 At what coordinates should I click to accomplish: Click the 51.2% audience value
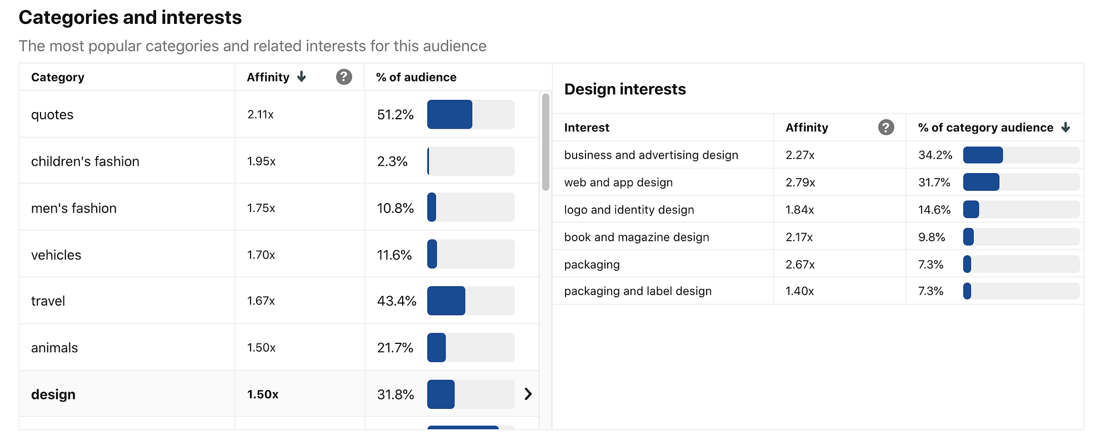[x=396, y=114]
